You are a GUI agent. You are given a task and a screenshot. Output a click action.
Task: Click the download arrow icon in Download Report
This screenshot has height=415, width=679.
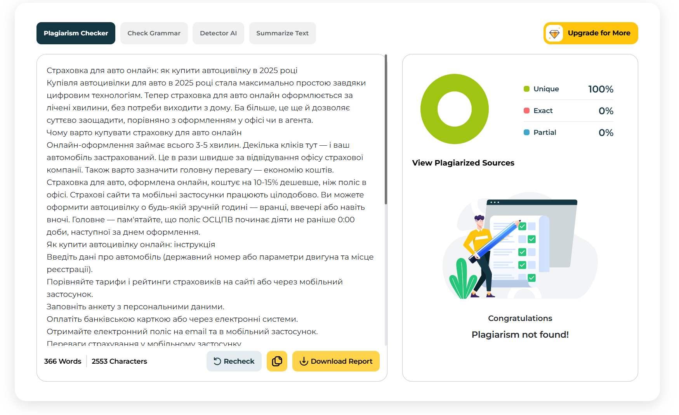[x=304, y=361]
